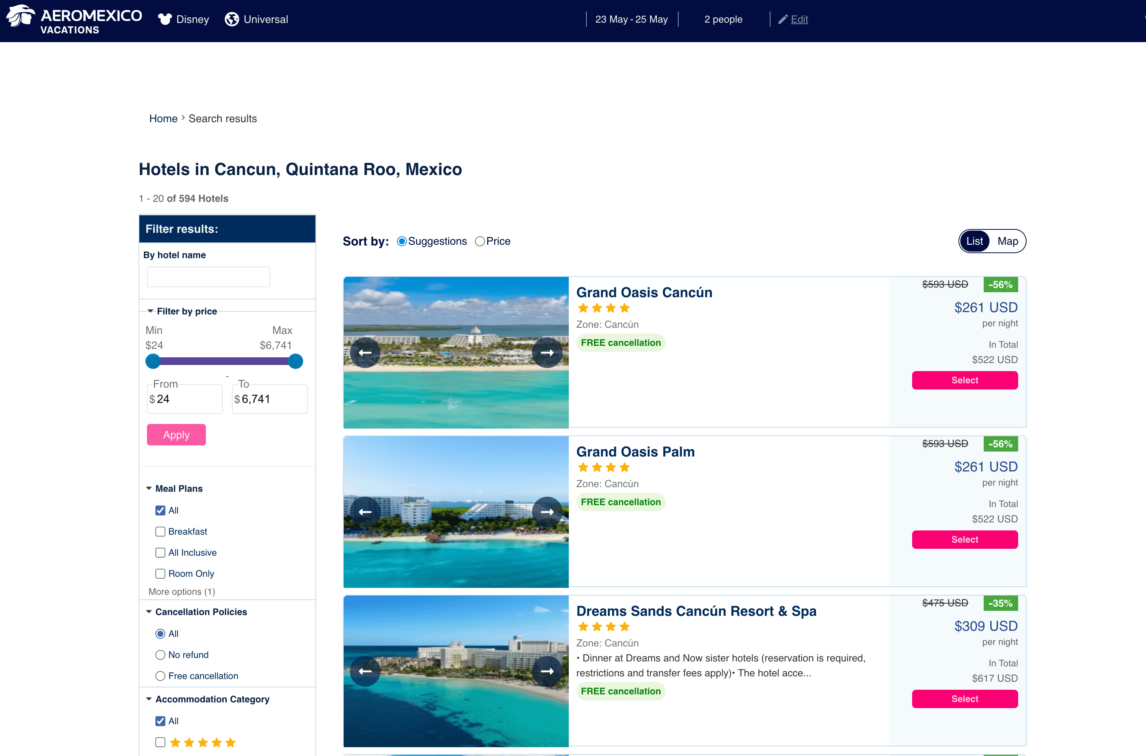This screenshot has height=756, width=1146.
Task: Show next photo of Grand Oasis Cancún
Action: pos(547,353)
